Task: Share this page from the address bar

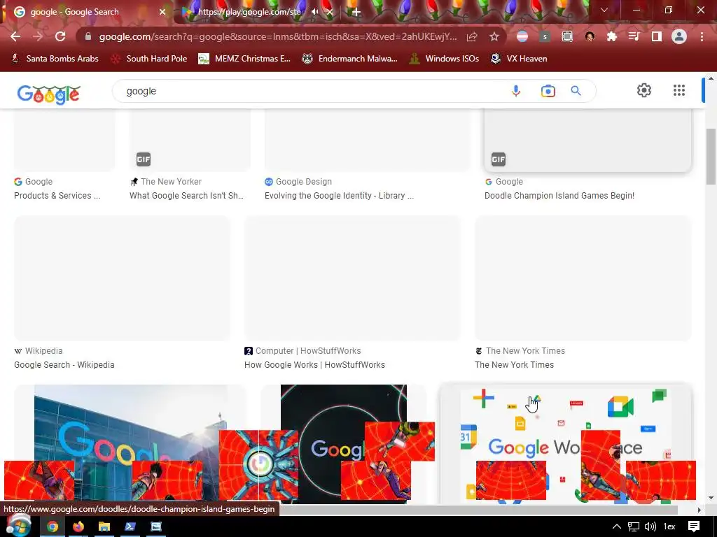Action: (472, 36)
